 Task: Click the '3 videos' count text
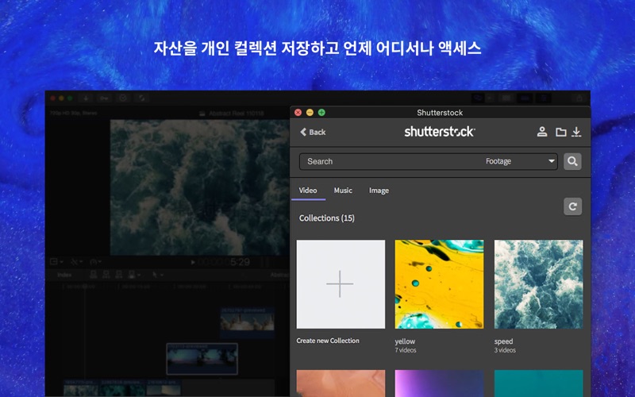(x=505, y=350)
